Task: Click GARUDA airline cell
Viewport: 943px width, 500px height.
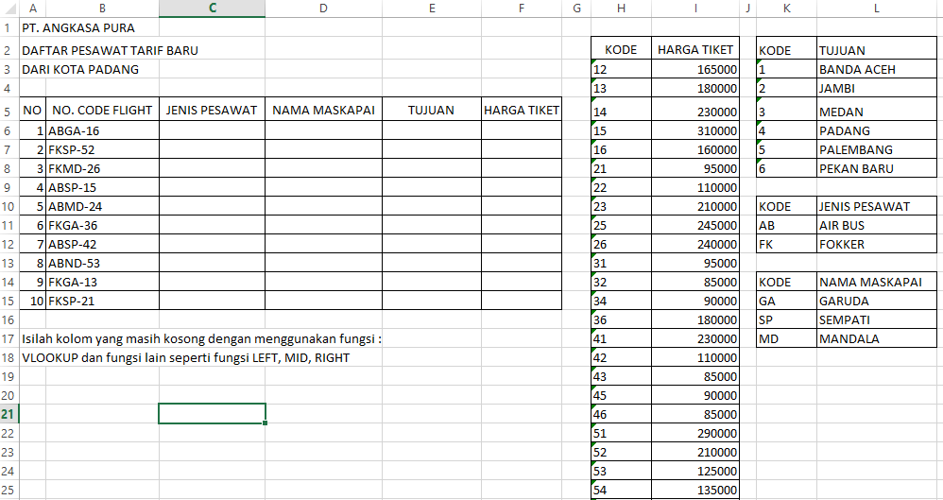Action: click(876, 301)
